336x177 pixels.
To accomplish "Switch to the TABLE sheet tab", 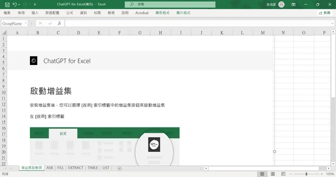I will click(93, 168).
